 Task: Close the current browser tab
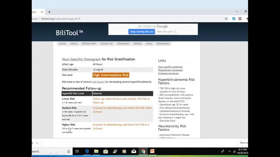[42, 12]
